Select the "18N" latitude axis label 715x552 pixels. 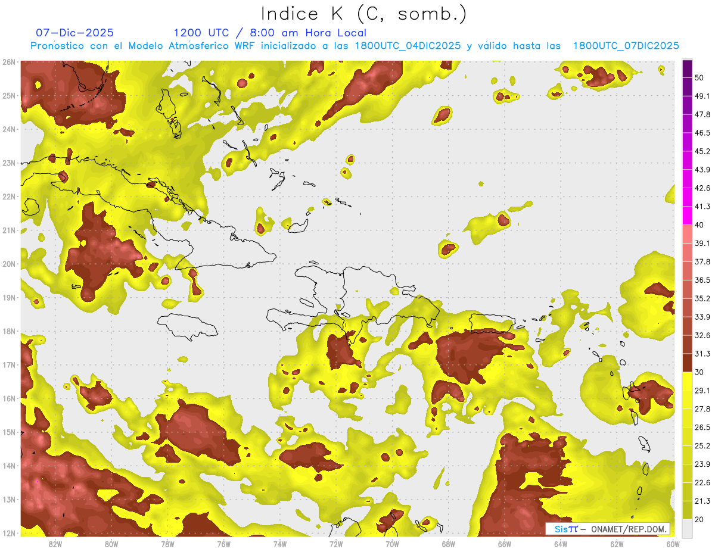9,331
